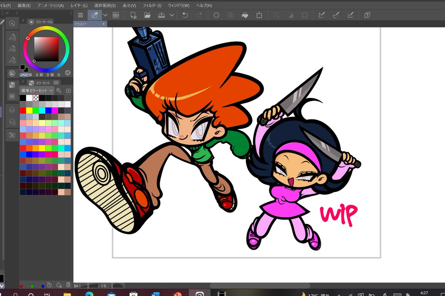Open Microsoft Edge from the taskbar
This screenshot has height=296, width=445.
point(89,295)
